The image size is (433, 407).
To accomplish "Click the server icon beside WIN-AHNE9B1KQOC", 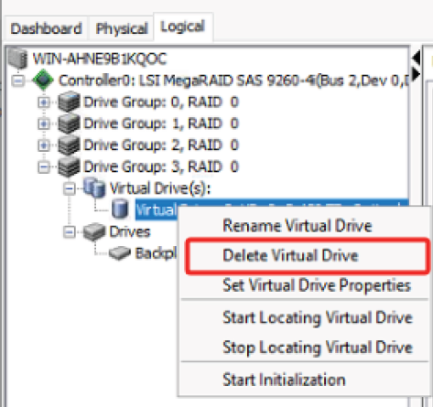I will coord(17,58).
